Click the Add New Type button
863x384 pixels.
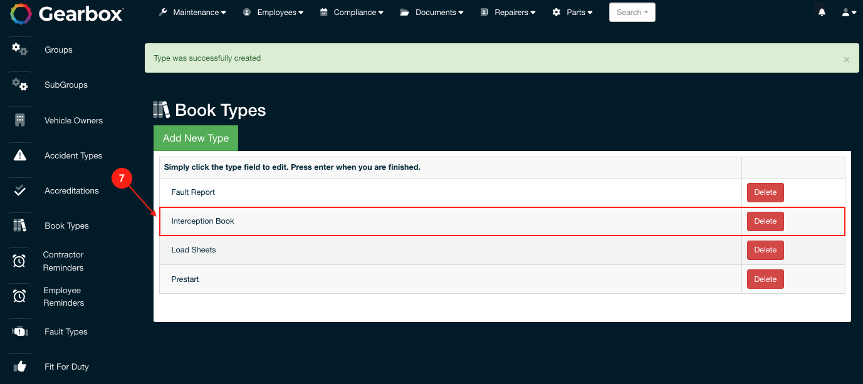click(x=196, y=138)
